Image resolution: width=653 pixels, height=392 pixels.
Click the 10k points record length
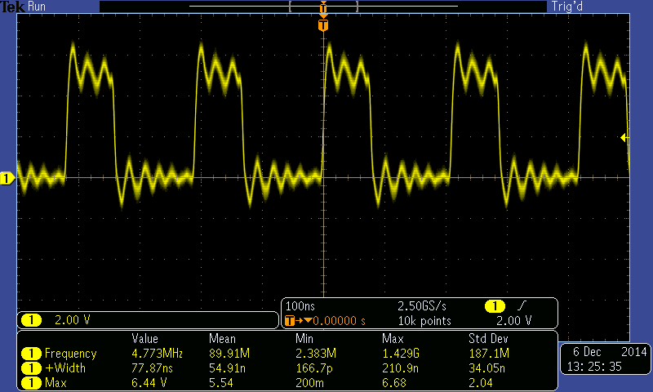[x=424, y=321]
